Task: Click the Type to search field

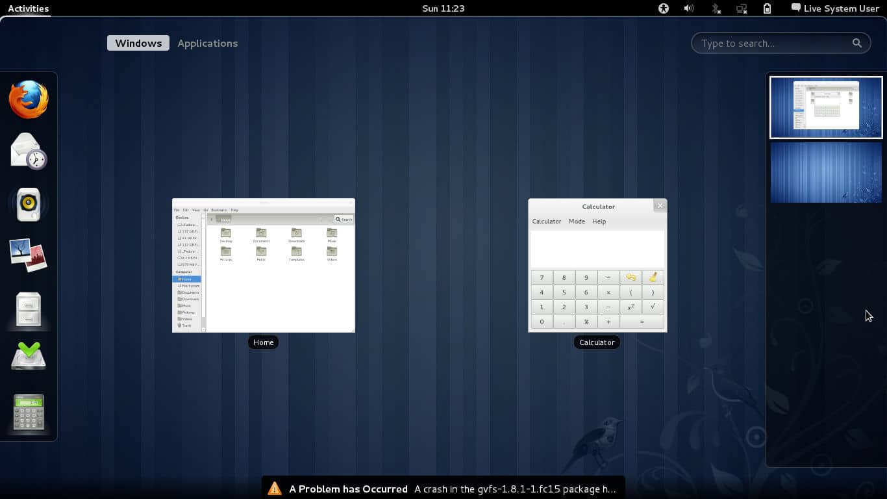Action: point(773,44)
